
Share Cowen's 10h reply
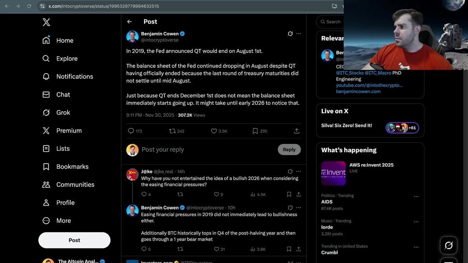coord(299,249)
